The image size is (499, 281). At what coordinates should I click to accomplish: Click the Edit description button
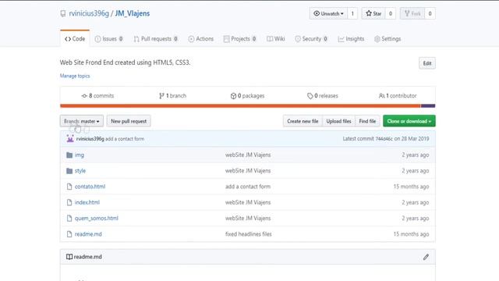pos(427,63)
